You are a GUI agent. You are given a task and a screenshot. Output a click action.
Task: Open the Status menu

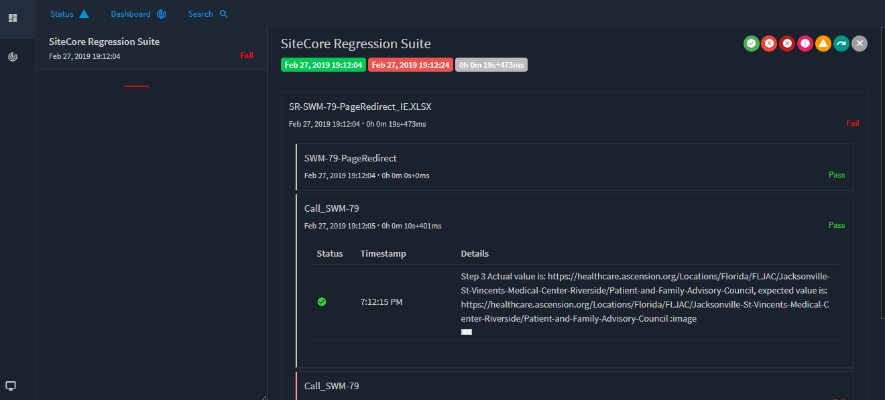click(x=70, y=14)
